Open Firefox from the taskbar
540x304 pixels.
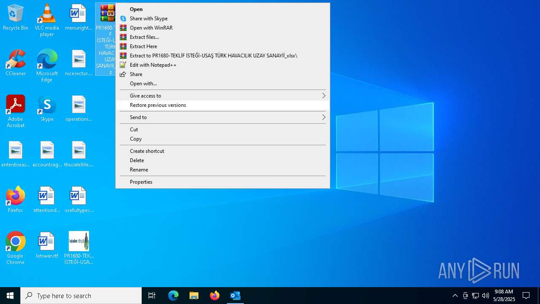215,296
